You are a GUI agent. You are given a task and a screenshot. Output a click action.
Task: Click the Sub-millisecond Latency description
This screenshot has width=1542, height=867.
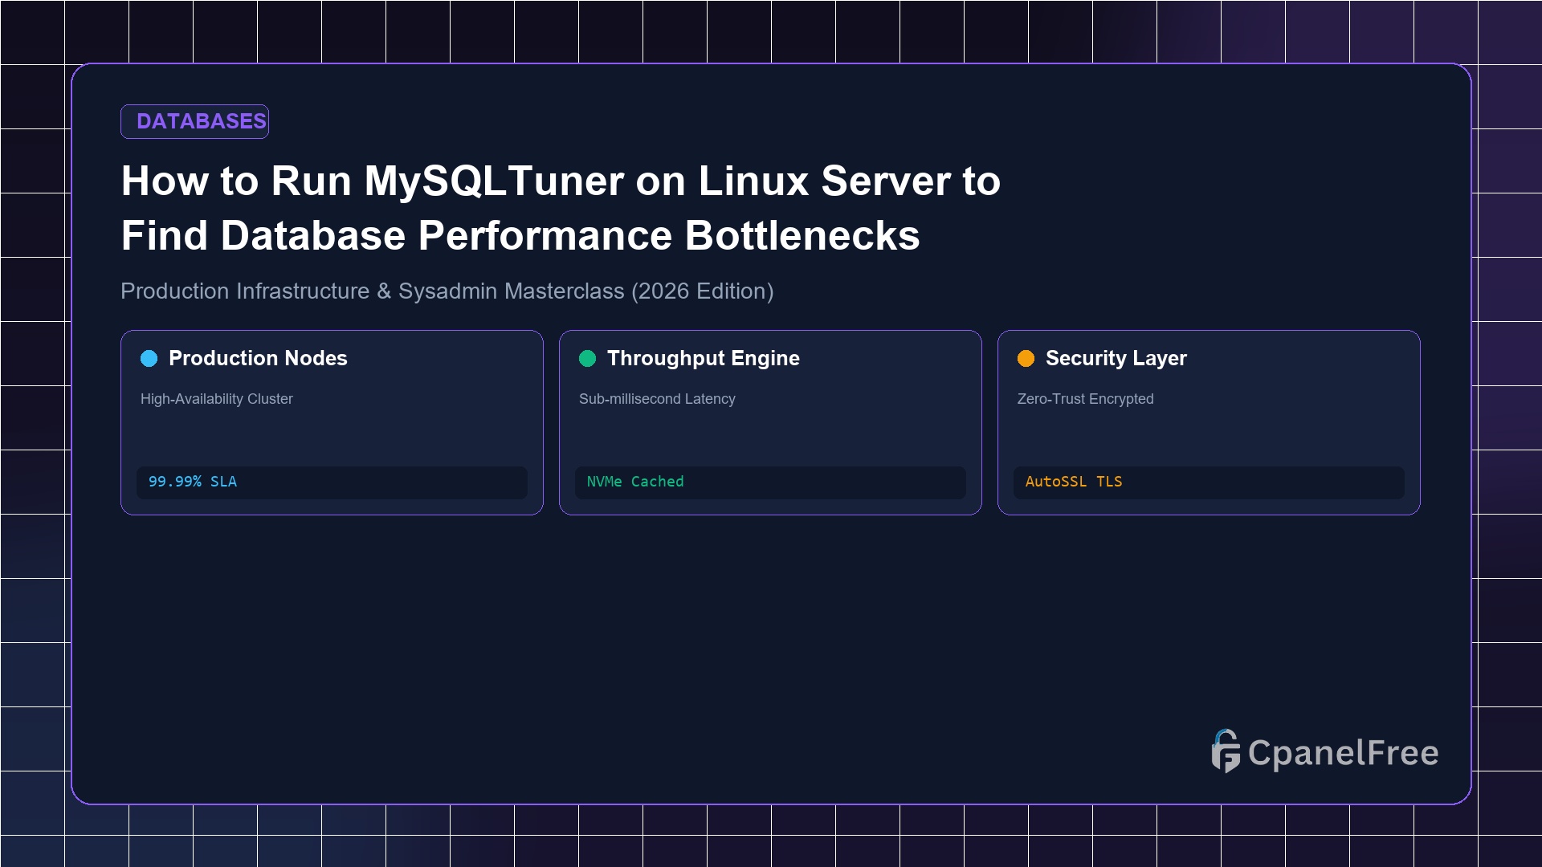[x=657, y=399]
